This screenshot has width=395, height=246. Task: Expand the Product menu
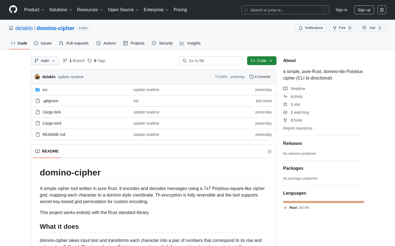(x=34, y=10)
